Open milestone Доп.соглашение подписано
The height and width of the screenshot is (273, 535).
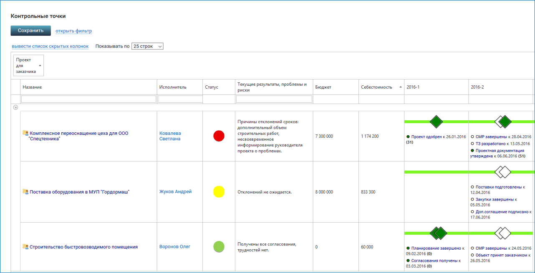point(502,212)
